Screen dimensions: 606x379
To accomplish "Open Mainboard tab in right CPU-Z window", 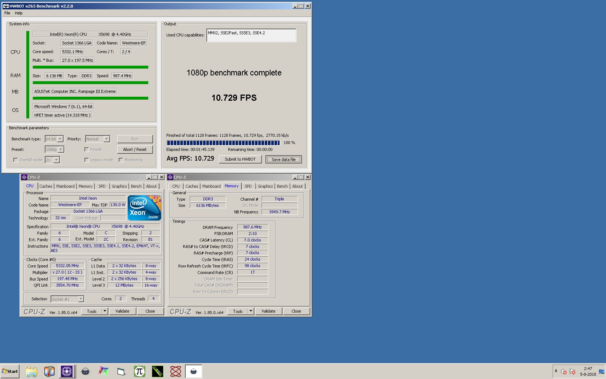I will tap(211, 186).
